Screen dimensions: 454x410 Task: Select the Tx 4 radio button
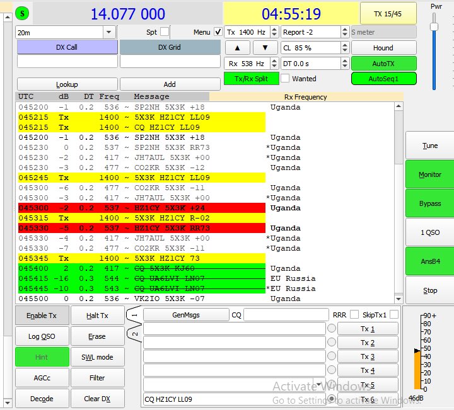click(x=332, y=370)
